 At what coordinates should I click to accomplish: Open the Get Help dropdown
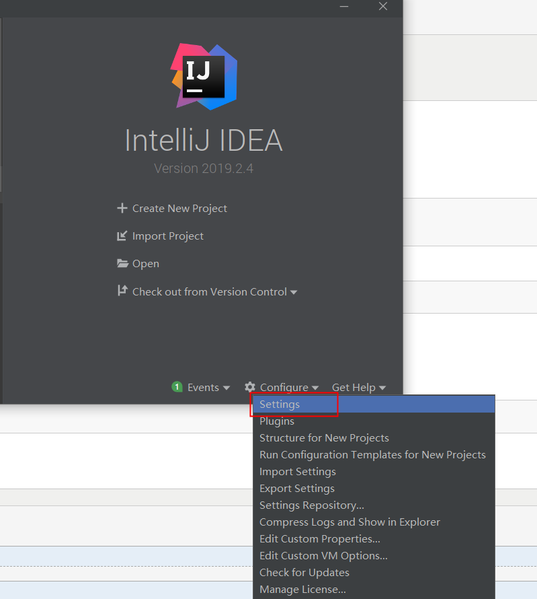click(359, 388)
